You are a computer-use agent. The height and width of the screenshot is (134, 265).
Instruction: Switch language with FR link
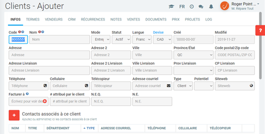point(182,6)
